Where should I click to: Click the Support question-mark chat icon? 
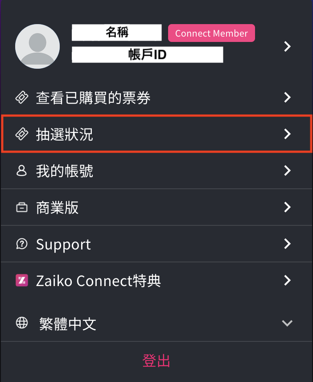22,244
